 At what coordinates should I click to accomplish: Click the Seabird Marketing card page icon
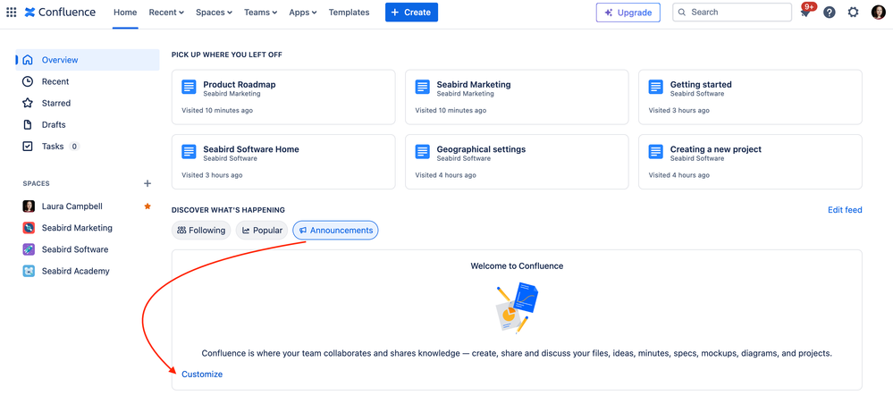coord(422,88)
